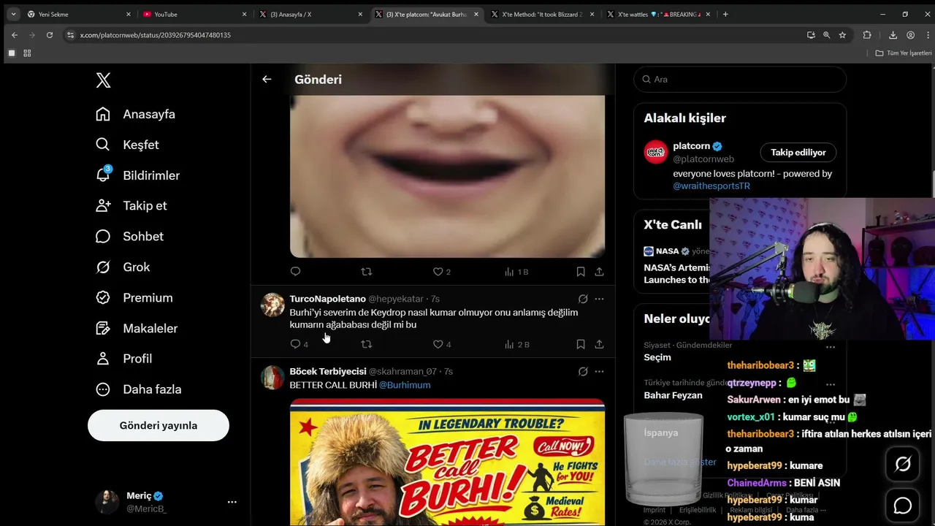Switch to Anasayfa / X tab
This screenshot has width=935, height=526.
(x=310, y=14)
